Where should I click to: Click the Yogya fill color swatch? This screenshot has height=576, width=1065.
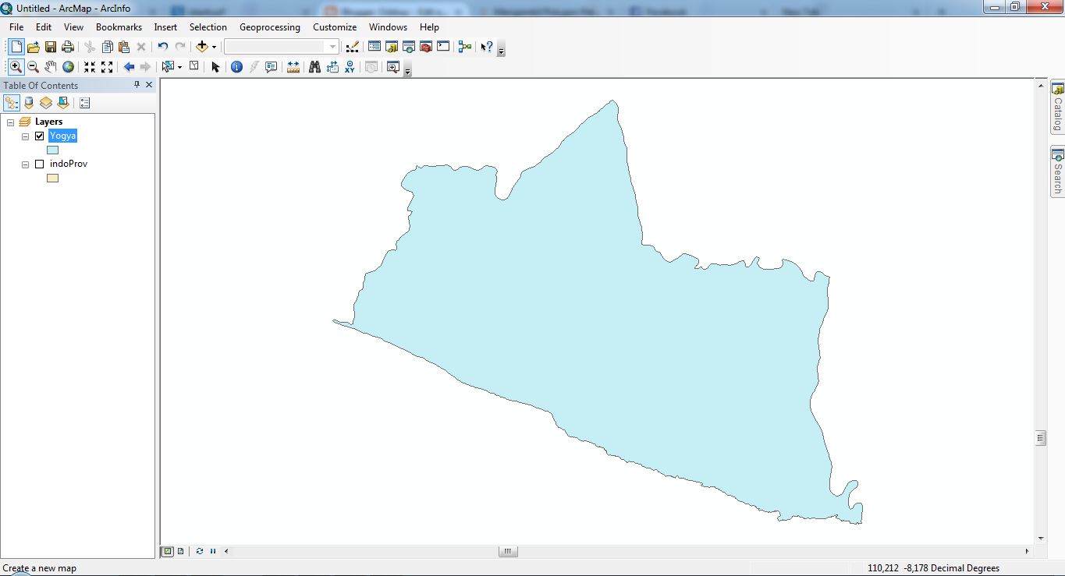pyautogui.click(x=52, y=150)
